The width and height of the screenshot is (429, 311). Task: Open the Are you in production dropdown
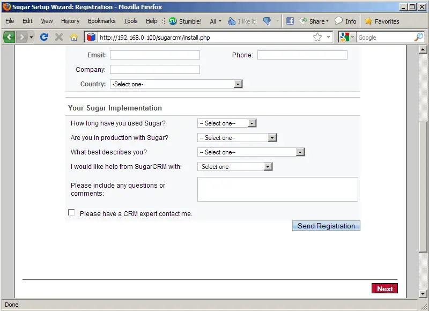(x=237, y=138)
